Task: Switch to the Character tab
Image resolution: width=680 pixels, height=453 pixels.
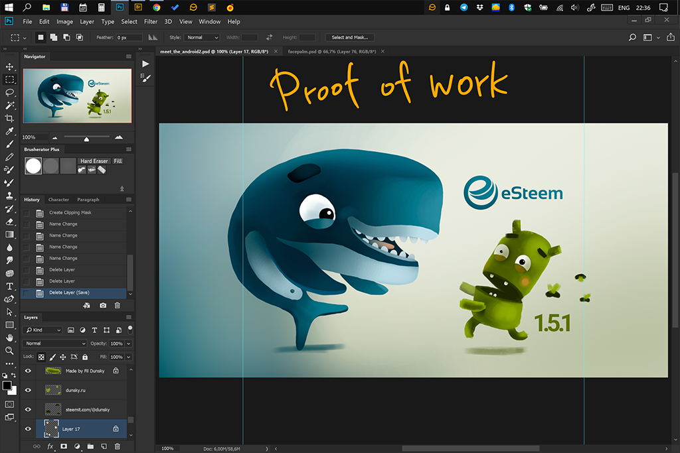Action: pos(58,200)
